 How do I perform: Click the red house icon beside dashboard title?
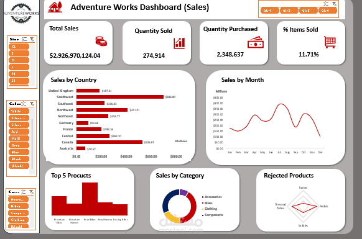click(55, 7)
